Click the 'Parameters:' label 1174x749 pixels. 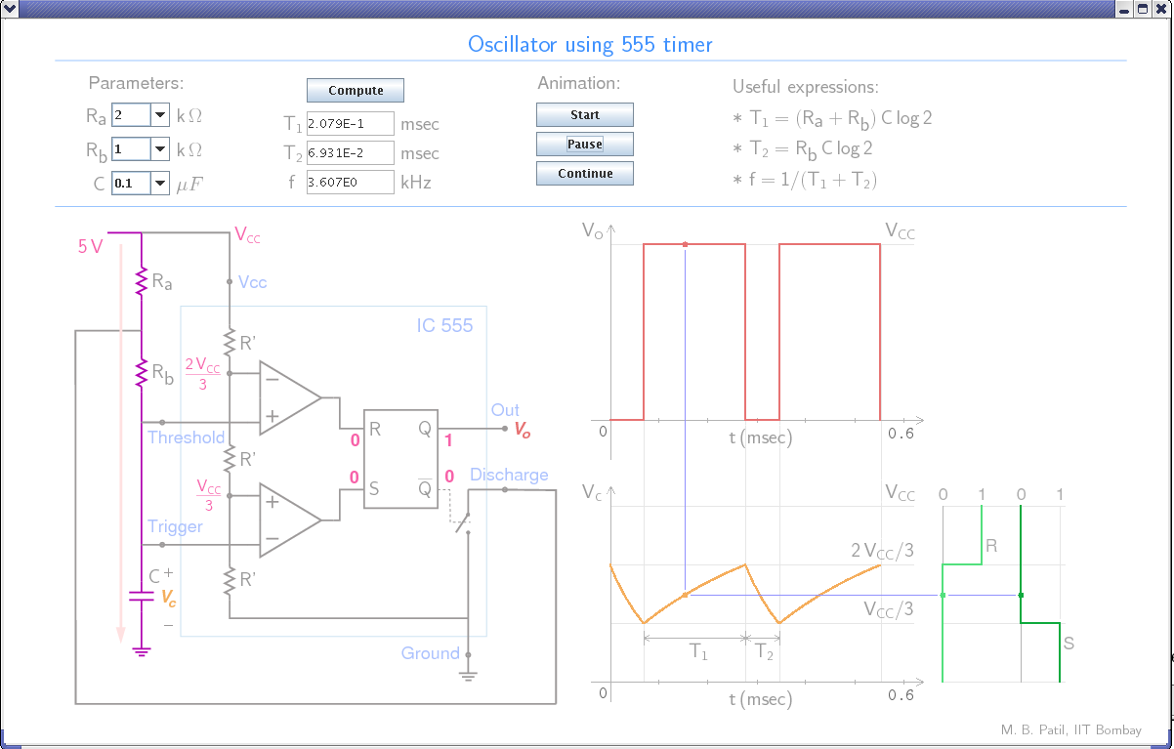pos(136,84)
